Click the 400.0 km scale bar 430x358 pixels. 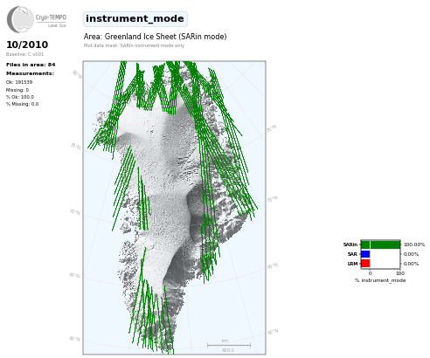(229, 346)
